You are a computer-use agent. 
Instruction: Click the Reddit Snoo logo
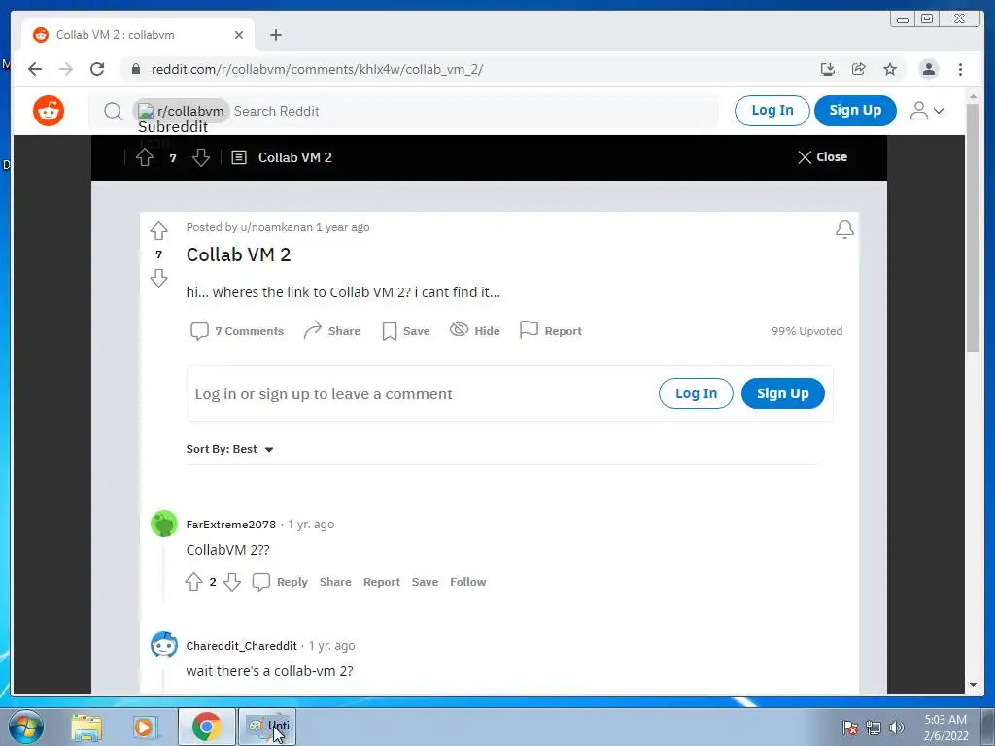49,111
